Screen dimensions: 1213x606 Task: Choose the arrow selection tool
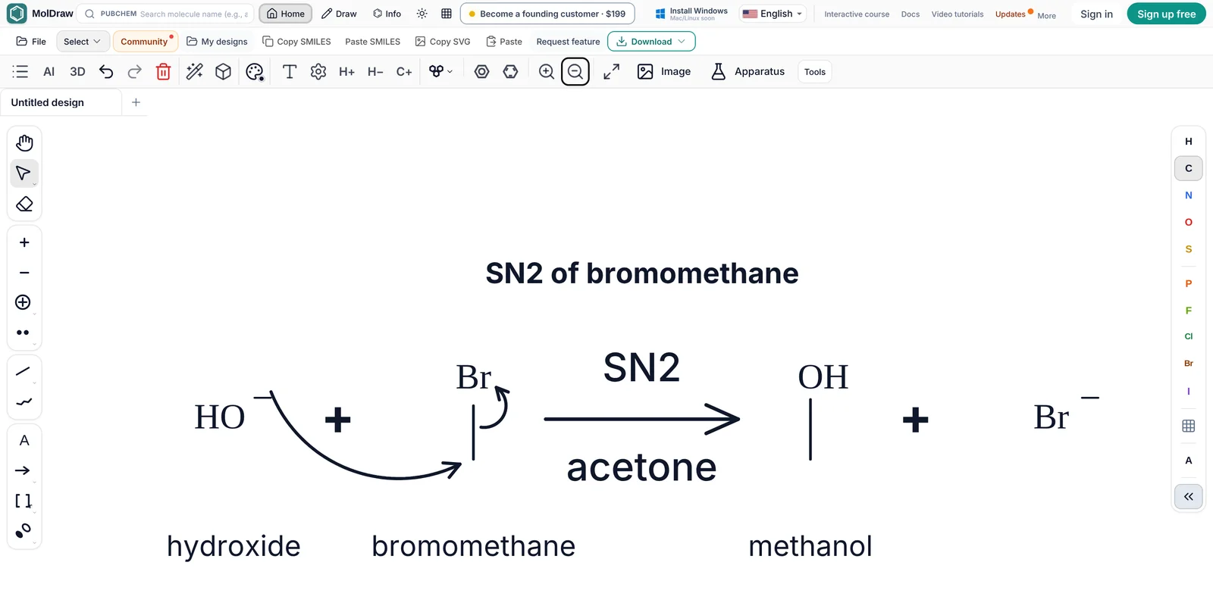(x=24, y=173)
